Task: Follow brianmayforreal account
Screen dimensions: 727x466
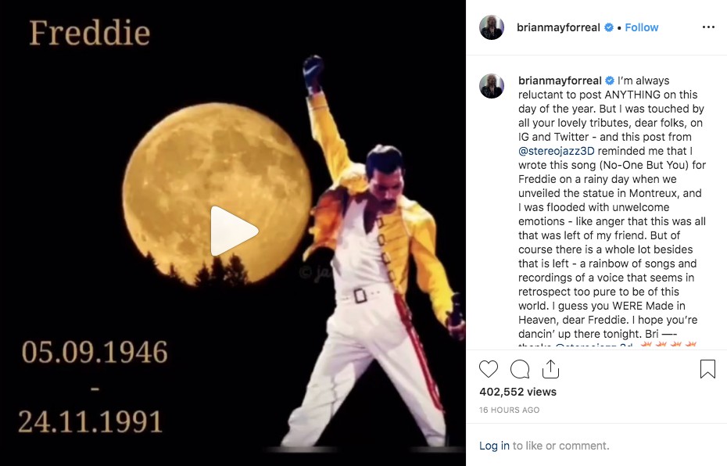Action: pos(641,27)
